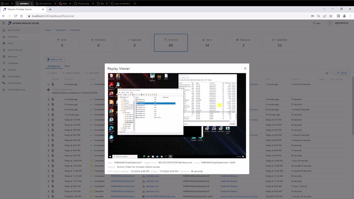Go to Home in the breadcrumb
The image size is (354, 199).
pyautogui.click(x=48, y=30)
